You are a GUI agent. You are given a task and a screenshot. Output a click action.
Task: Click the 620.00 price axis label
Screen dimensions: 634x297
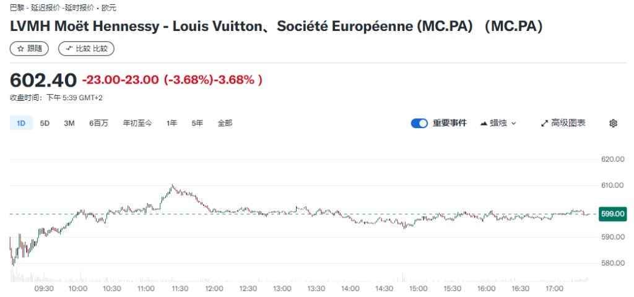point(611,159)
